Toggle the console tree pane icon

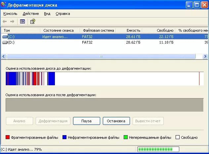click(22, 21)
